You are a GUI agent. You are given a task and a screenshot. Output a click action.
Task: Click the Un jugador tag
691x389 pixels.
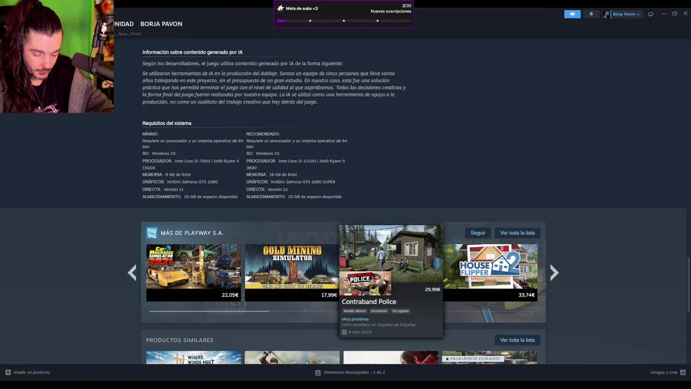401,311
